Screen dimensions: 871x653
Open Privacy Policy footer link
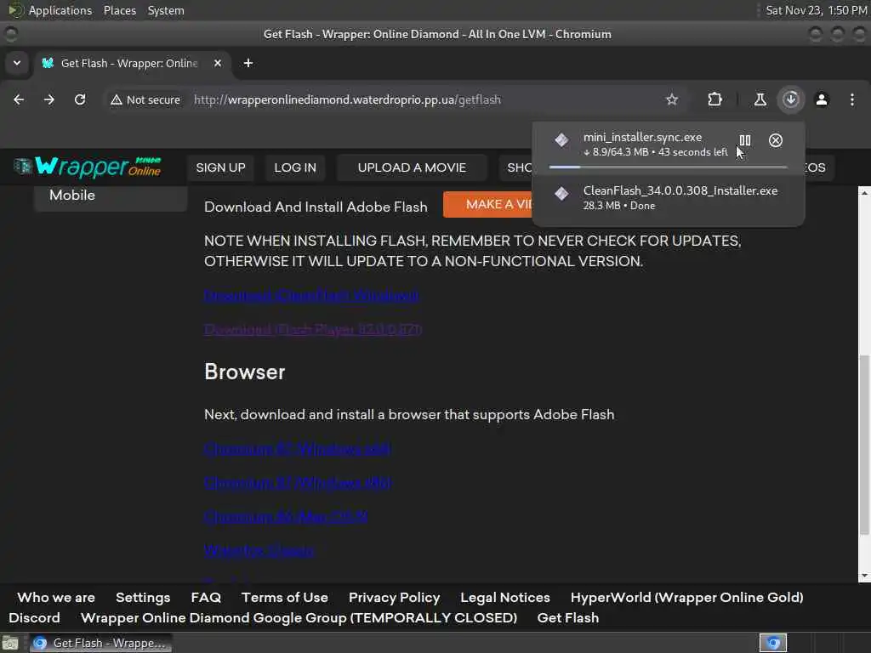pos(395,598)
